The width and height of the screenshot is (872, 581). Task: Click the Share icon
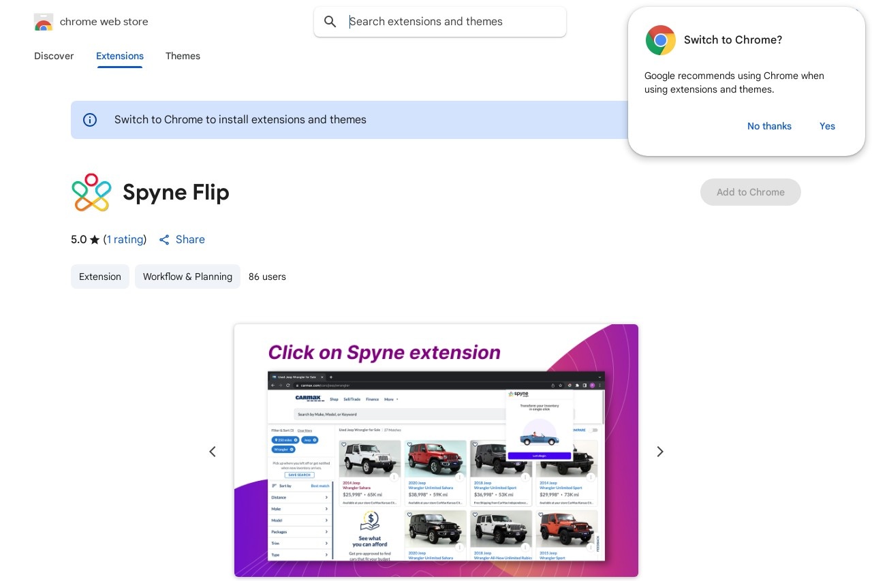(x=164, y=240)
